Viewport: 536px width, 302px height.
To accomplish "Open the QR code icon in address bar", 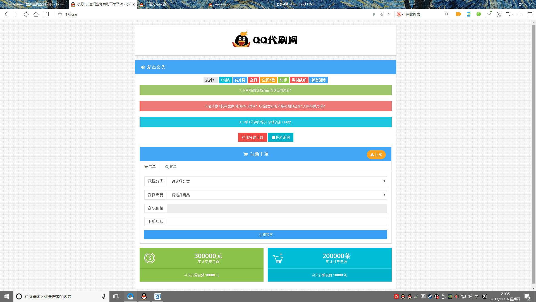I will point(381,14).
